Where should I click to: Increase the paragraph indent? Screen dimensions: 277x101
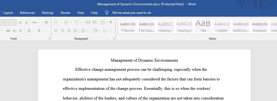pyautogui.click(x=95, y=22)
